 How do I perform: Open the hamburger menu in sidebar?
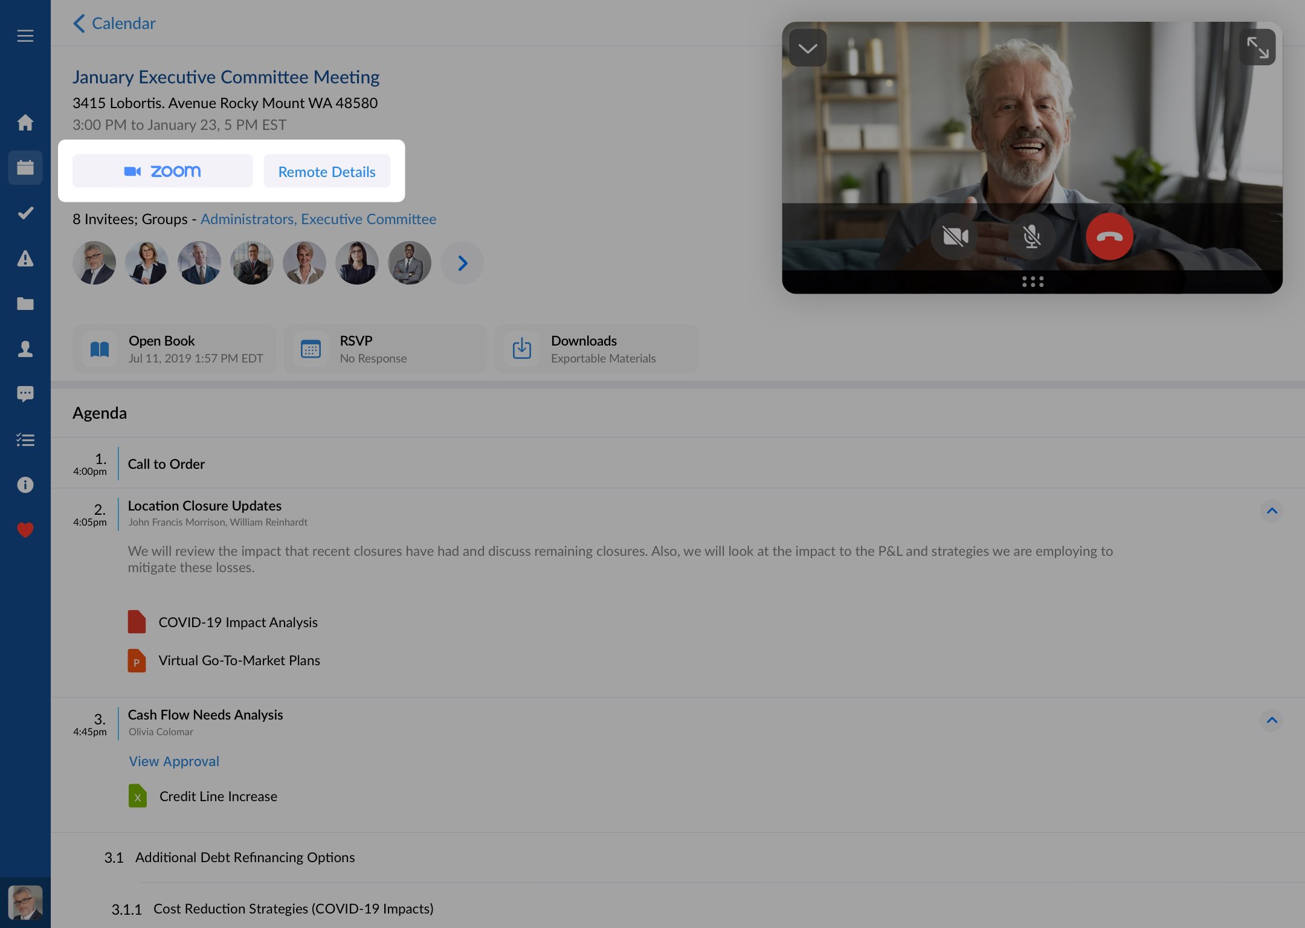pos(25,36)
